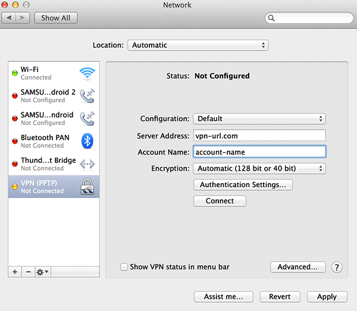Click phone icon beside SAMSU...ndroid
Screen dimensions: 357x311
[x=87, y=118]
